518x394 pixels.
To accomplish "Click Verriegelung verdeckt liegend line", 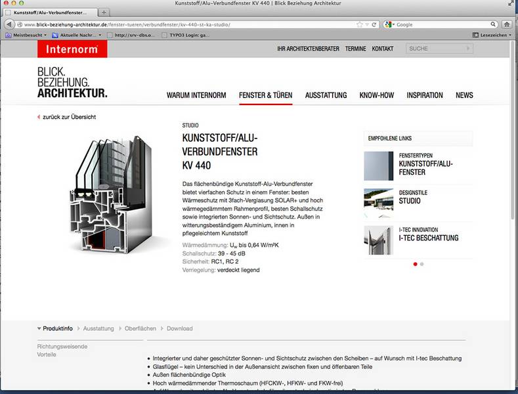I will click(x=221, y=270).
